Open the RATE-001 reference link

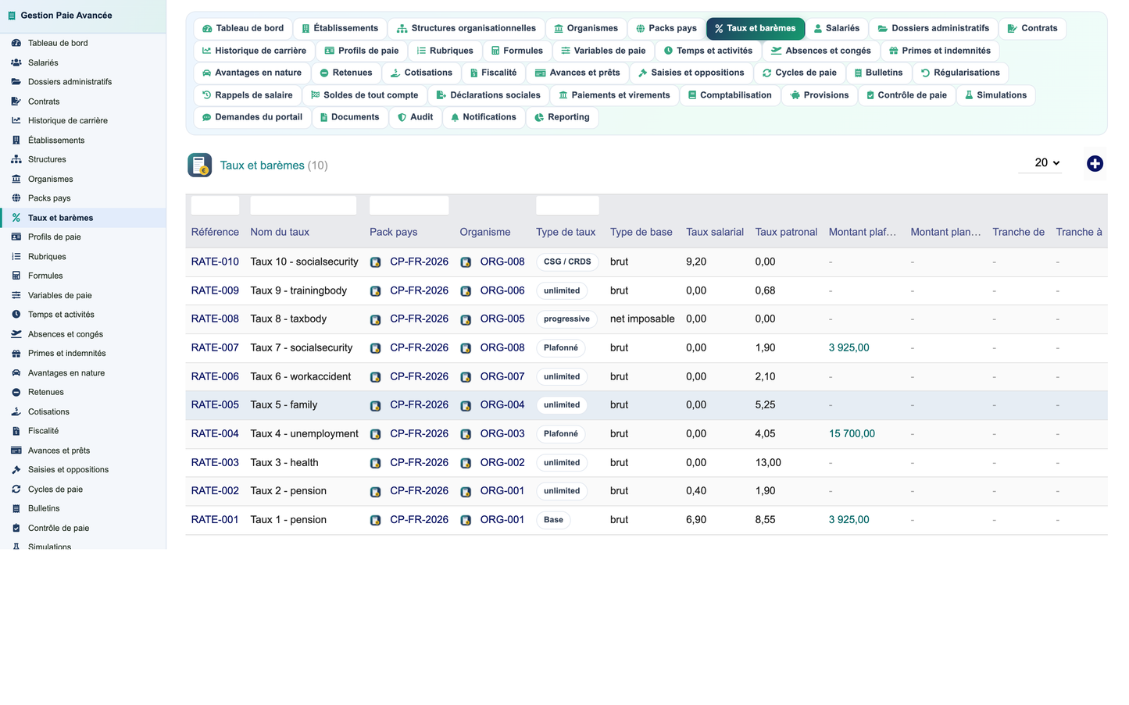pos(215,519)
